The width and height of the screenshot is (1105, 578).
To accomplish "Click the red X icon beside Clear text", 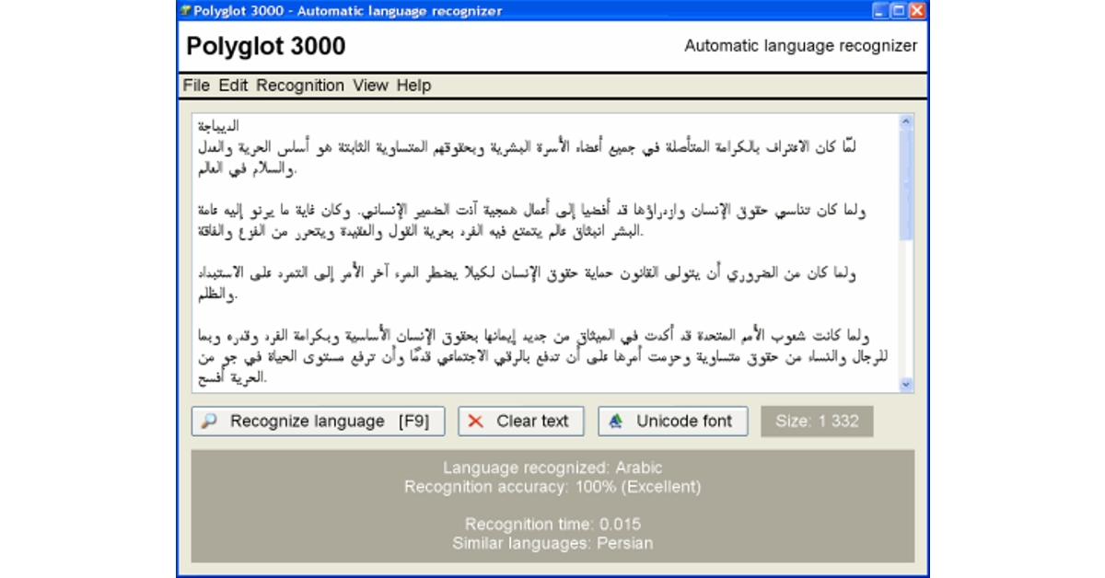I will [475, 422].
